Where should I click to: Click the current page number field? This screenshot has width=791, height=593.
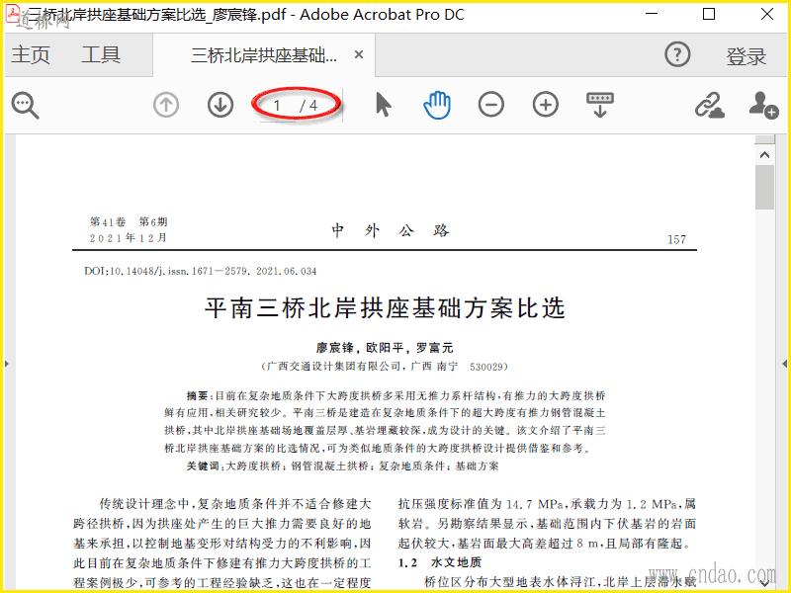(x=277, y=106)
